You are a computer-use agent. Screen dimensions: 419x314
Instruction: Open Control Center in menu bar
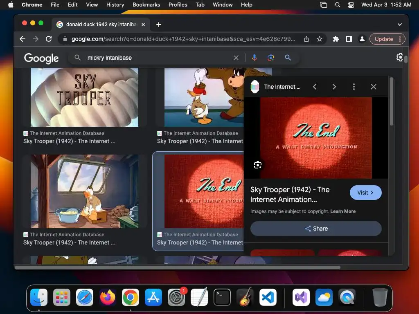[x=351, y=5]
